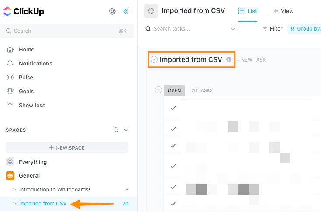
Task: Click the dashed circle list icon
Action: 151,11
